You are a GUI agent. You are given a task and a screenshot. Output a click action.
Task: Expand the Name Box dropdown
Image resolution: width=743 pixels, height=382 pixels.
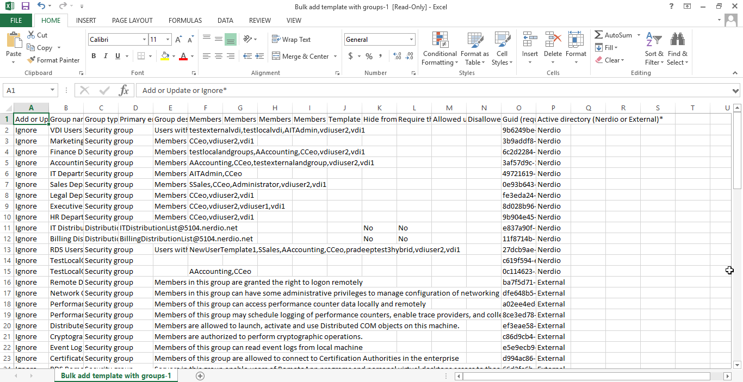[53, 91]
